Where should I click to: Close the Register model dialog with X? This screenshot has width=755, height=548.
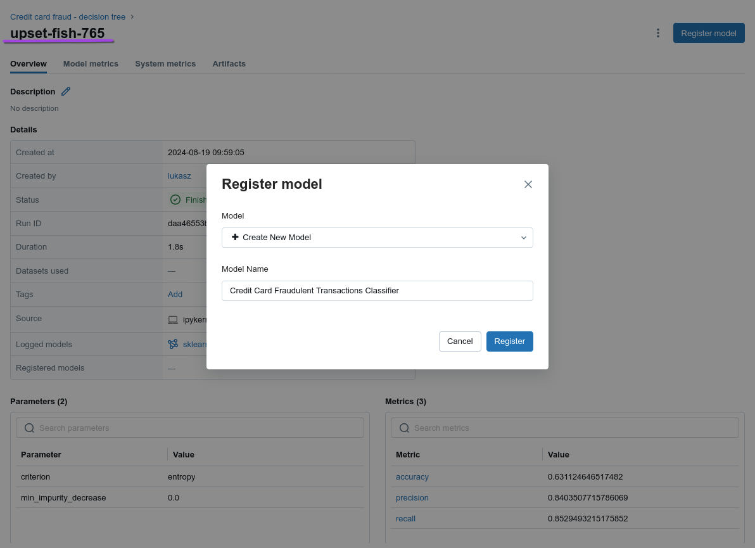click(528, 184)
